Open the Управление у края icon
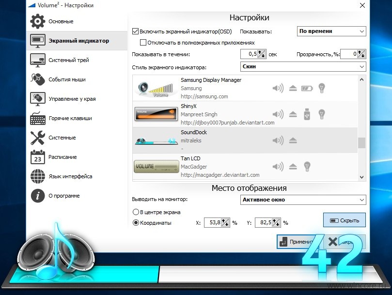 click(37, 99)
